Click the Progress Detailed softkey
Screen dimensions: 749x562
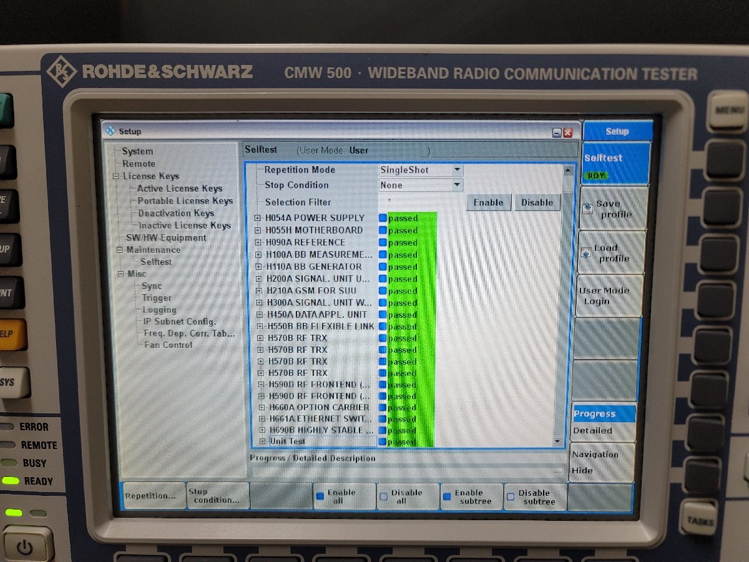click(x=604, y=422)
